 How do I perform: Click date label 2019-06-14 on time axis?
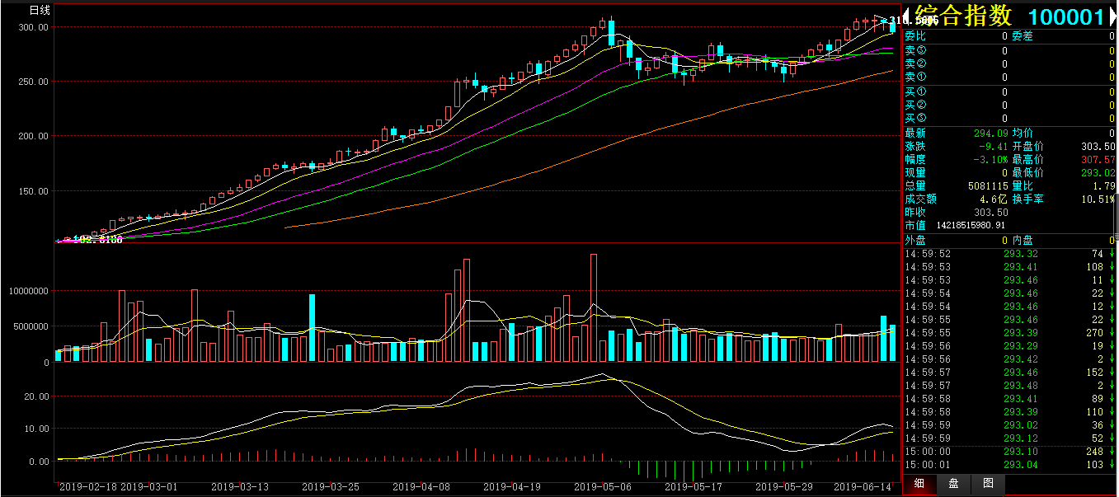[x=863, y=487]
